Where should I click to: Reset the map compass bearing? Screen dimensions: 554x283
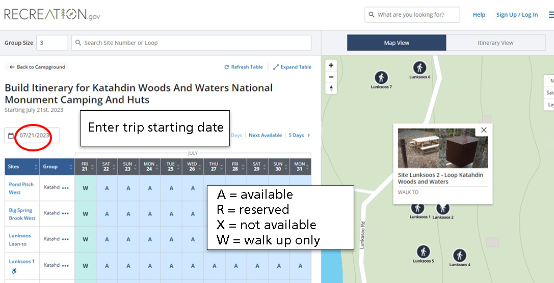pos(331,88)
